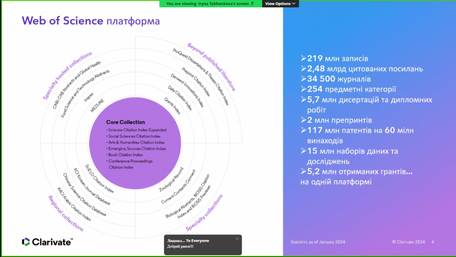Click Food Science and Technology Abstracts label
The height and width of the screenshot is (257, 456).
pyautogui.click(x=85, y=93)
